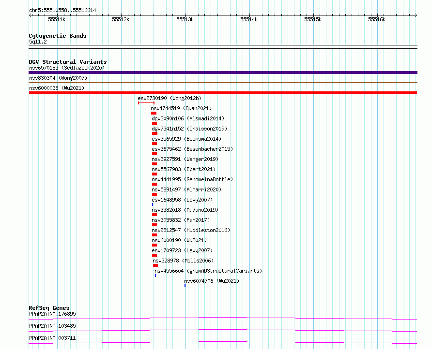The height and width of the screenshot is (349, 431).
Task: Click the 55514k ruler position label
Action: 249,19
